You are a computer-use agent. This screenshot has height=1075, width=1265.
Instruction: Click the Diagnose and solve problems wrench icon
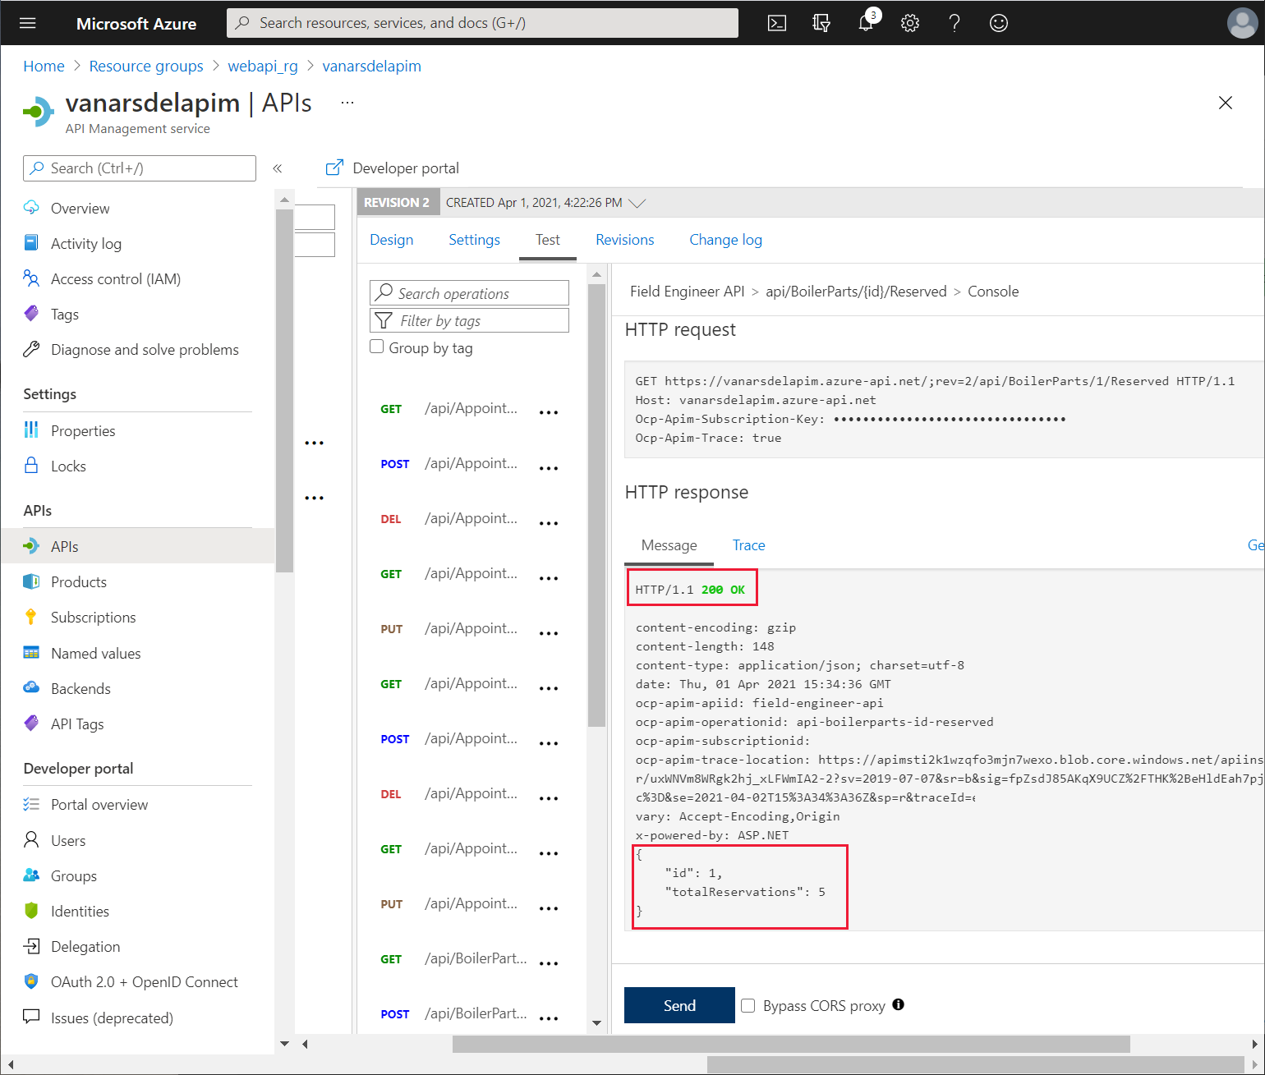(x=31, y=349)
